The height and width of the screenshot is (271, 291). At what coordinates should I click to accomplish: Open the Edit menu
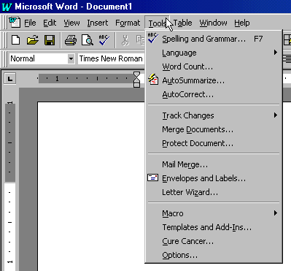(50, 23)
